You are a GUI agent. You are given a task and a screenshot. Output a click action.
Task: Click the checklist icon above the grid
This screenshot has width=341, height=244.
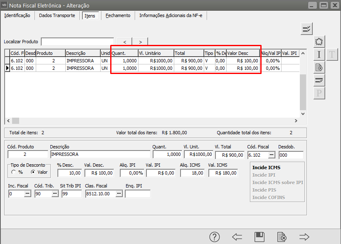click(306, 29)
